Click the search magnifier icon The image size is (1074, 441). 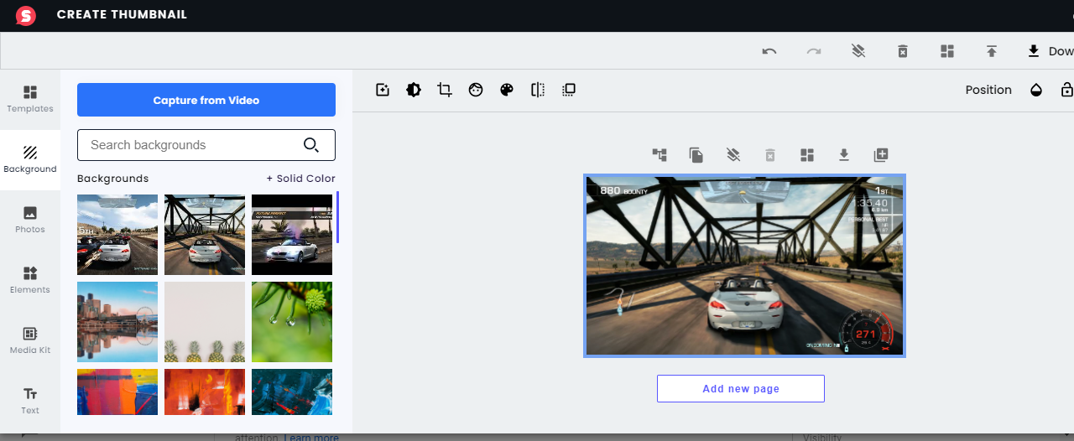pos(311,145)
